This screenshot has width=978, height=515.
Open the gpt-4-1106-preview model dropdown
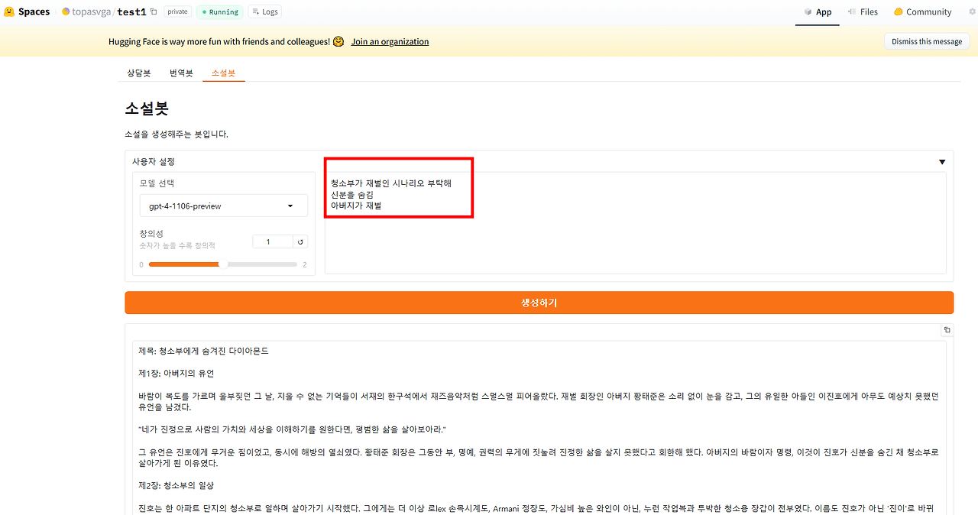click(223, 205)
